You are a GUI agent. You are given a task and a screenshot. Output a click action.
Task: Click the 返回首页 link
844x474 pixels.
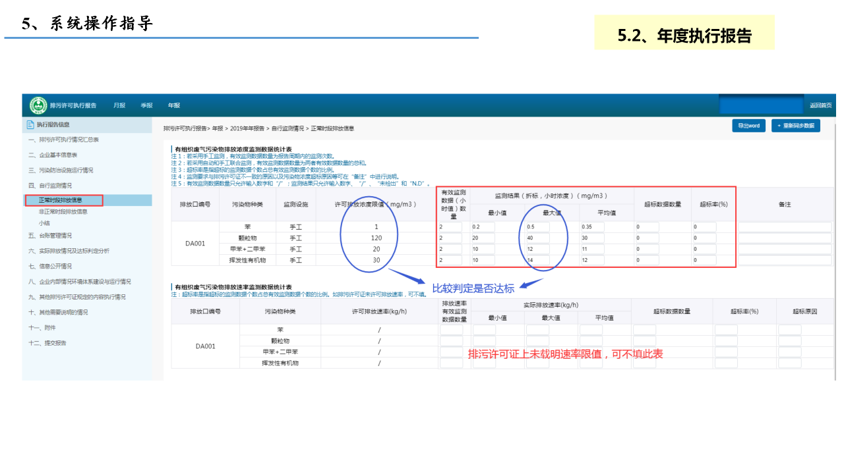pyautogui.click(x=820, y=105)
